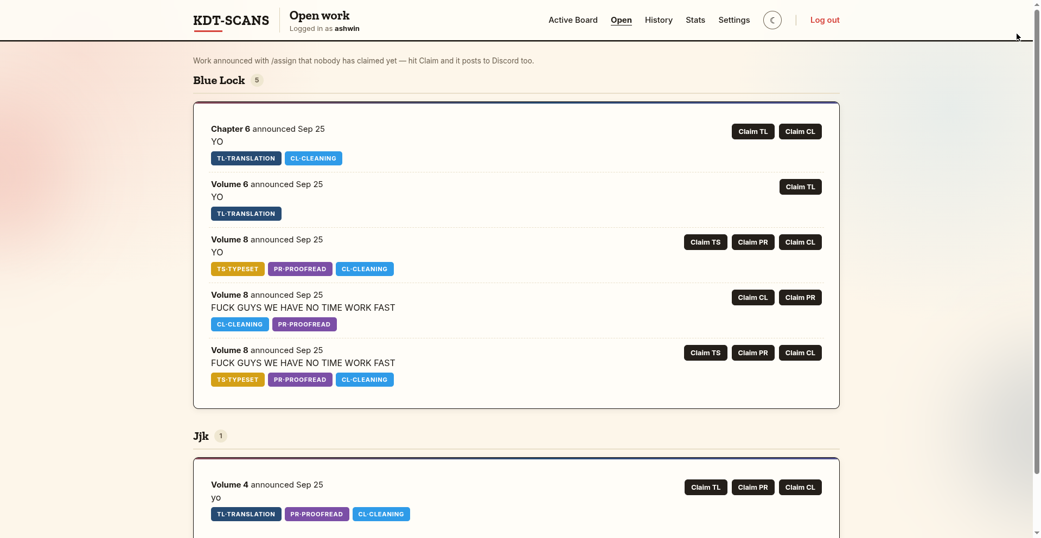Select CL·CLEANING tag under Jjk Volume 4
Image resolution: width=1041 pixels, height=538 pixels.
click(x=381, y=514)
